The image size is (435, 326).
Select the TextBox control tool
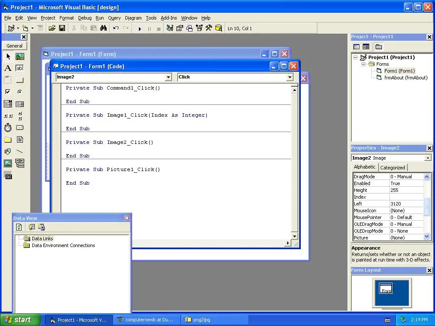pos(20,68)
